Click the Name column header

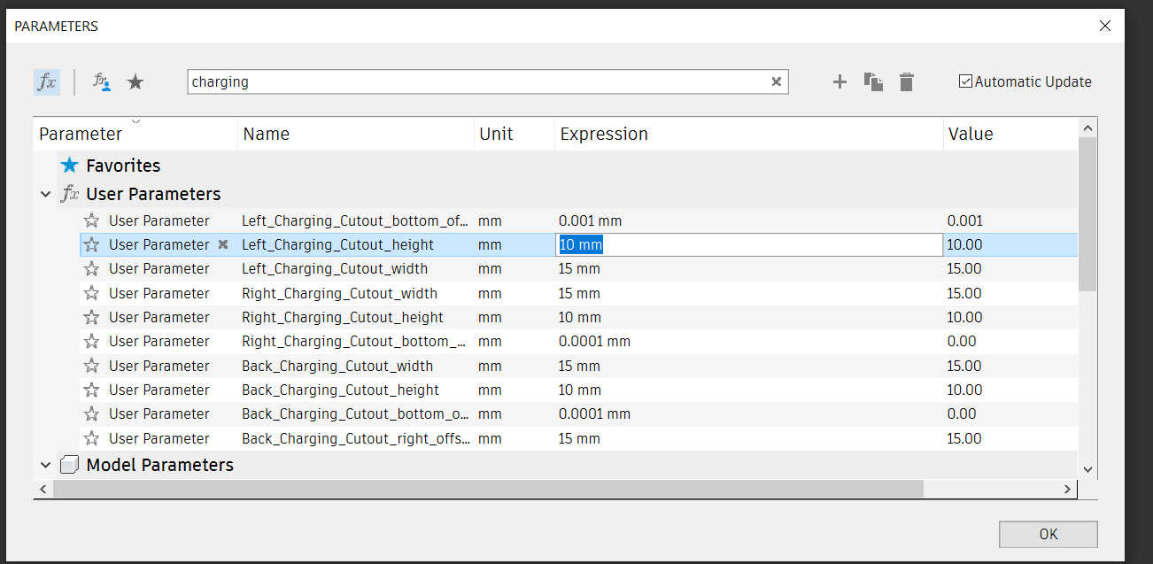[x=267, y=135]
